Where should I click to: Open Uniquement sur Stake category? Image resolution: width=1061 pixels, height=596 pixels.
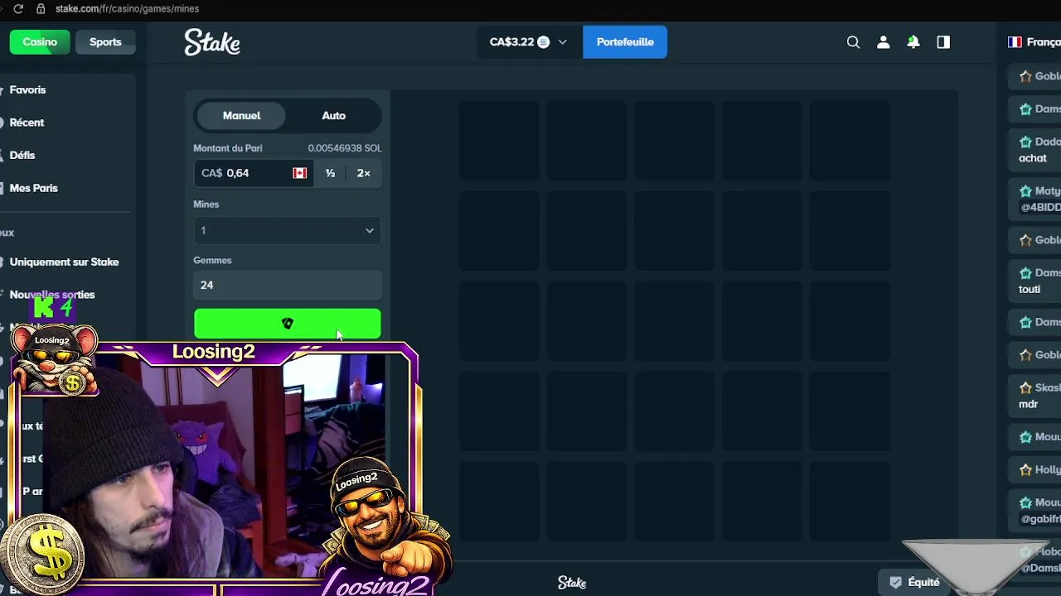pos(64,262)
